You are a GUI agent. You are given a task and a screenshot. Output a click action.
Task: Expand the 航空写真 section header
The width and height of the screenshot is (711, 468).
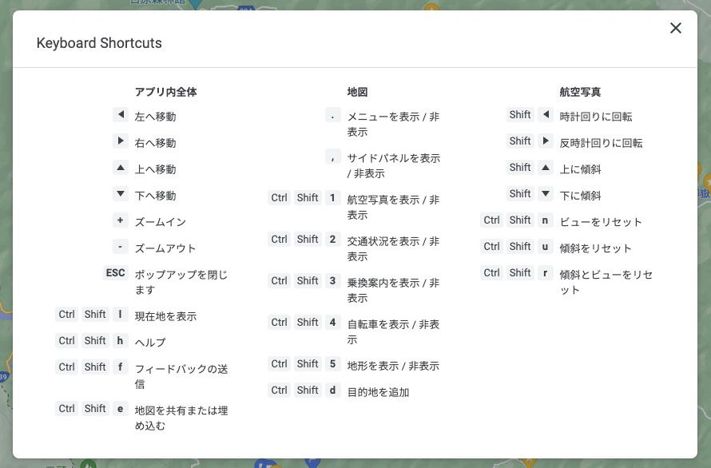[581, 92]
